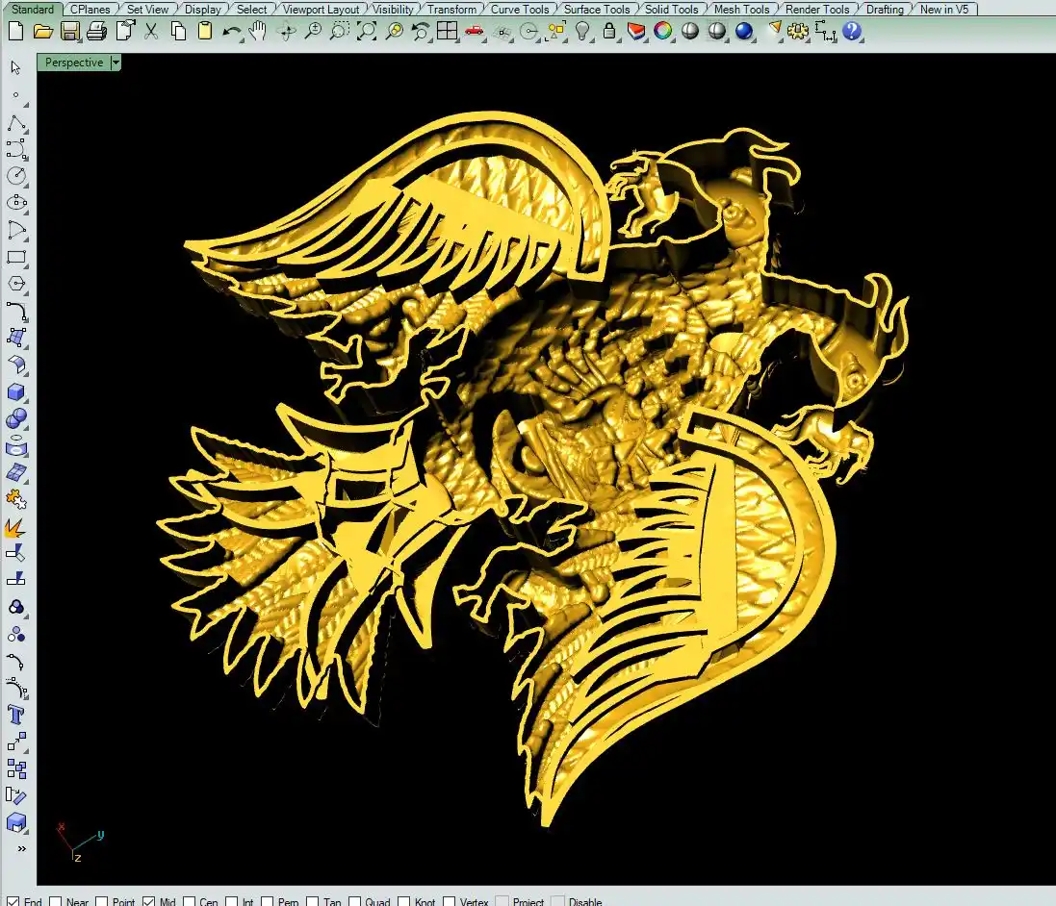Viewport: 1056px width, 906px height.
Task: Click the Undo arrow icon
Action: tap(232, 31)
